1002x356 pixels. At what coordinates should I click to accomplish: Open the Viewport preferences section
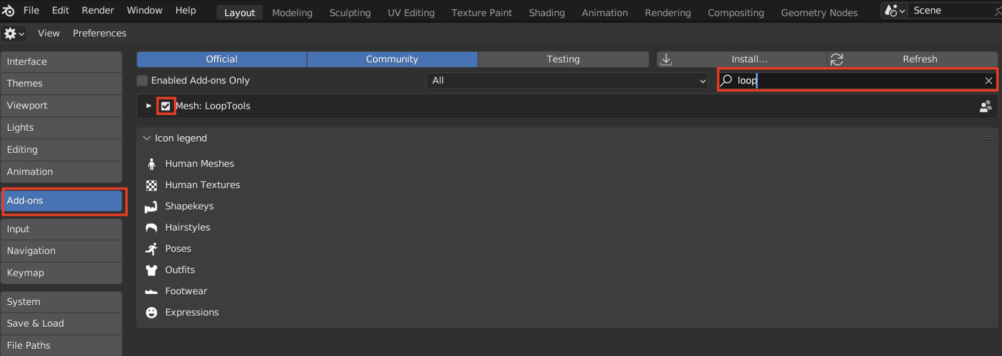click(62, 105)
